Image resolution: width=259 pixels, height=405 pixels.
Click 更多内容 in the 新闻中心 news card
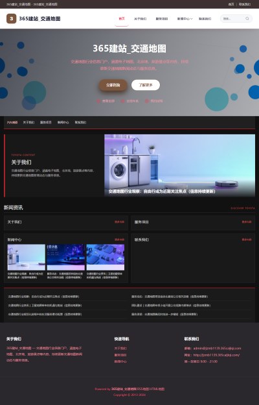click(x=119, y=239)
